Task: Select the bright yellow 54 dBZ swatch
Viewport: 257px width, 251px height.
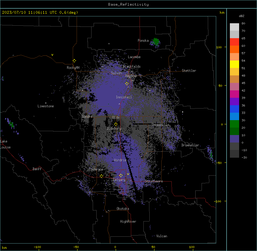Action: (x=234, y=64)
